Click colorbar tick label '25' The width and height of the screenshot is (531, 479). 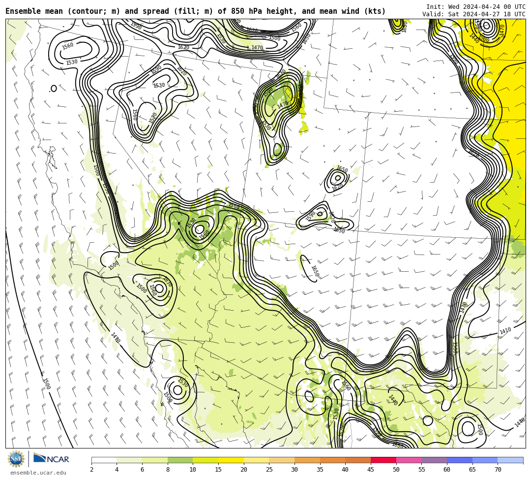[x=269, y=470]
